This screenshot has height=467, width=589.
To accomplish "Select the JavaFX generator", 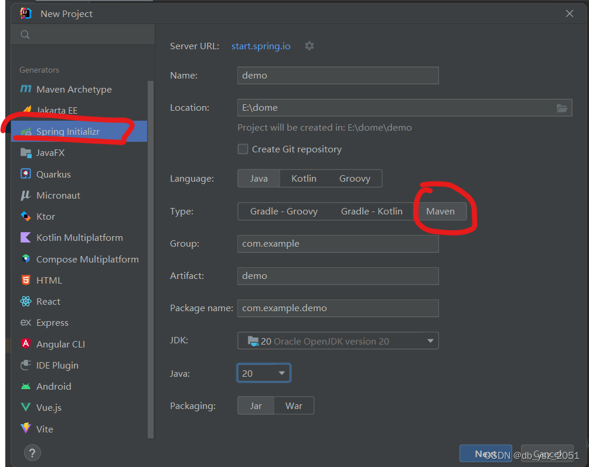I will [79, 152].
